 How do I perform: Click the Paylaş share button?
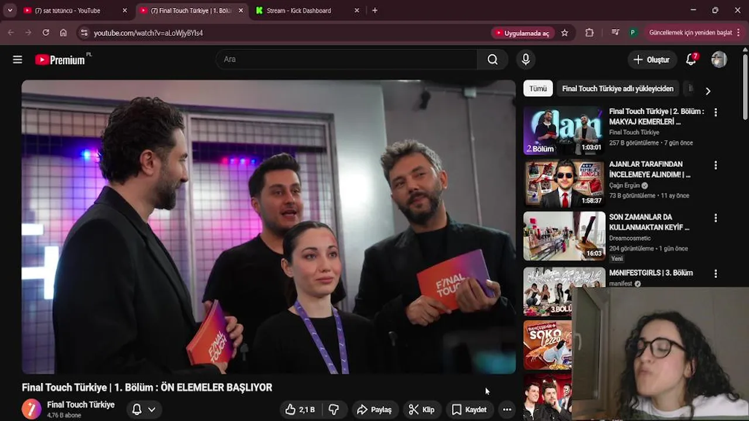[374, 409]
